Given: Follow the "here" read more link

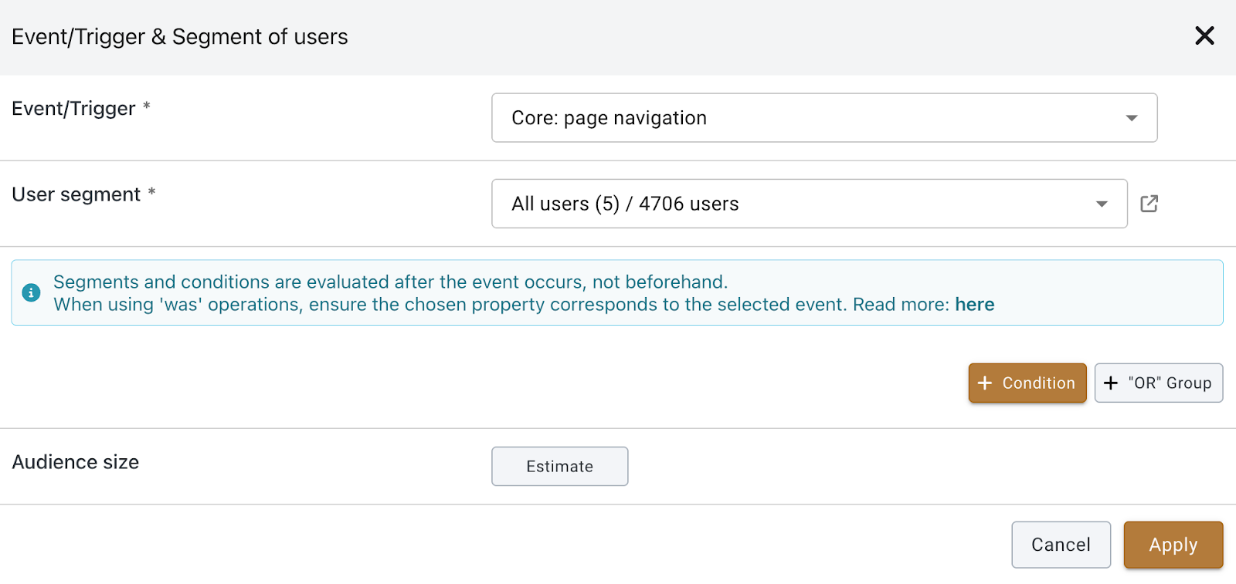Looking at the screenshot, I should click(x=974, y=305).
